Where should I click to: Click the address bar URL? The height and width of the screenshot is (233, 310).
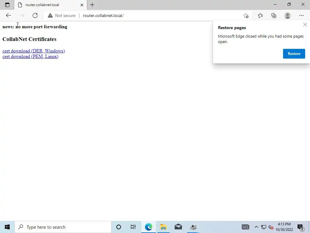click(x=103, y=15)
